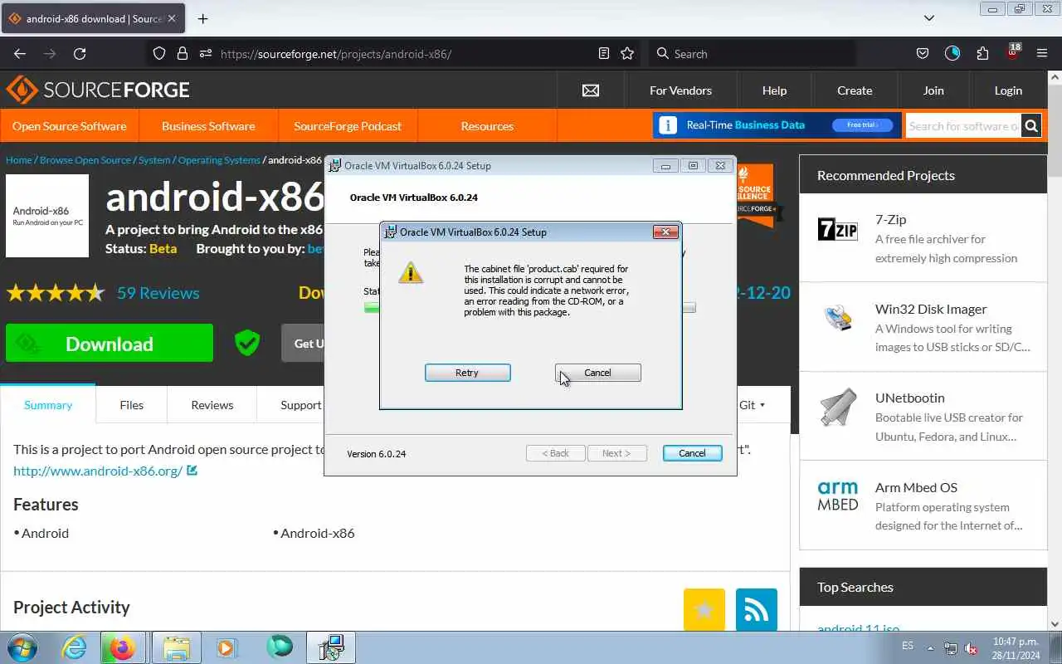Open the For Vendors menu
This screenshot has height=664, width=1062.
click(x=680, y=90)
